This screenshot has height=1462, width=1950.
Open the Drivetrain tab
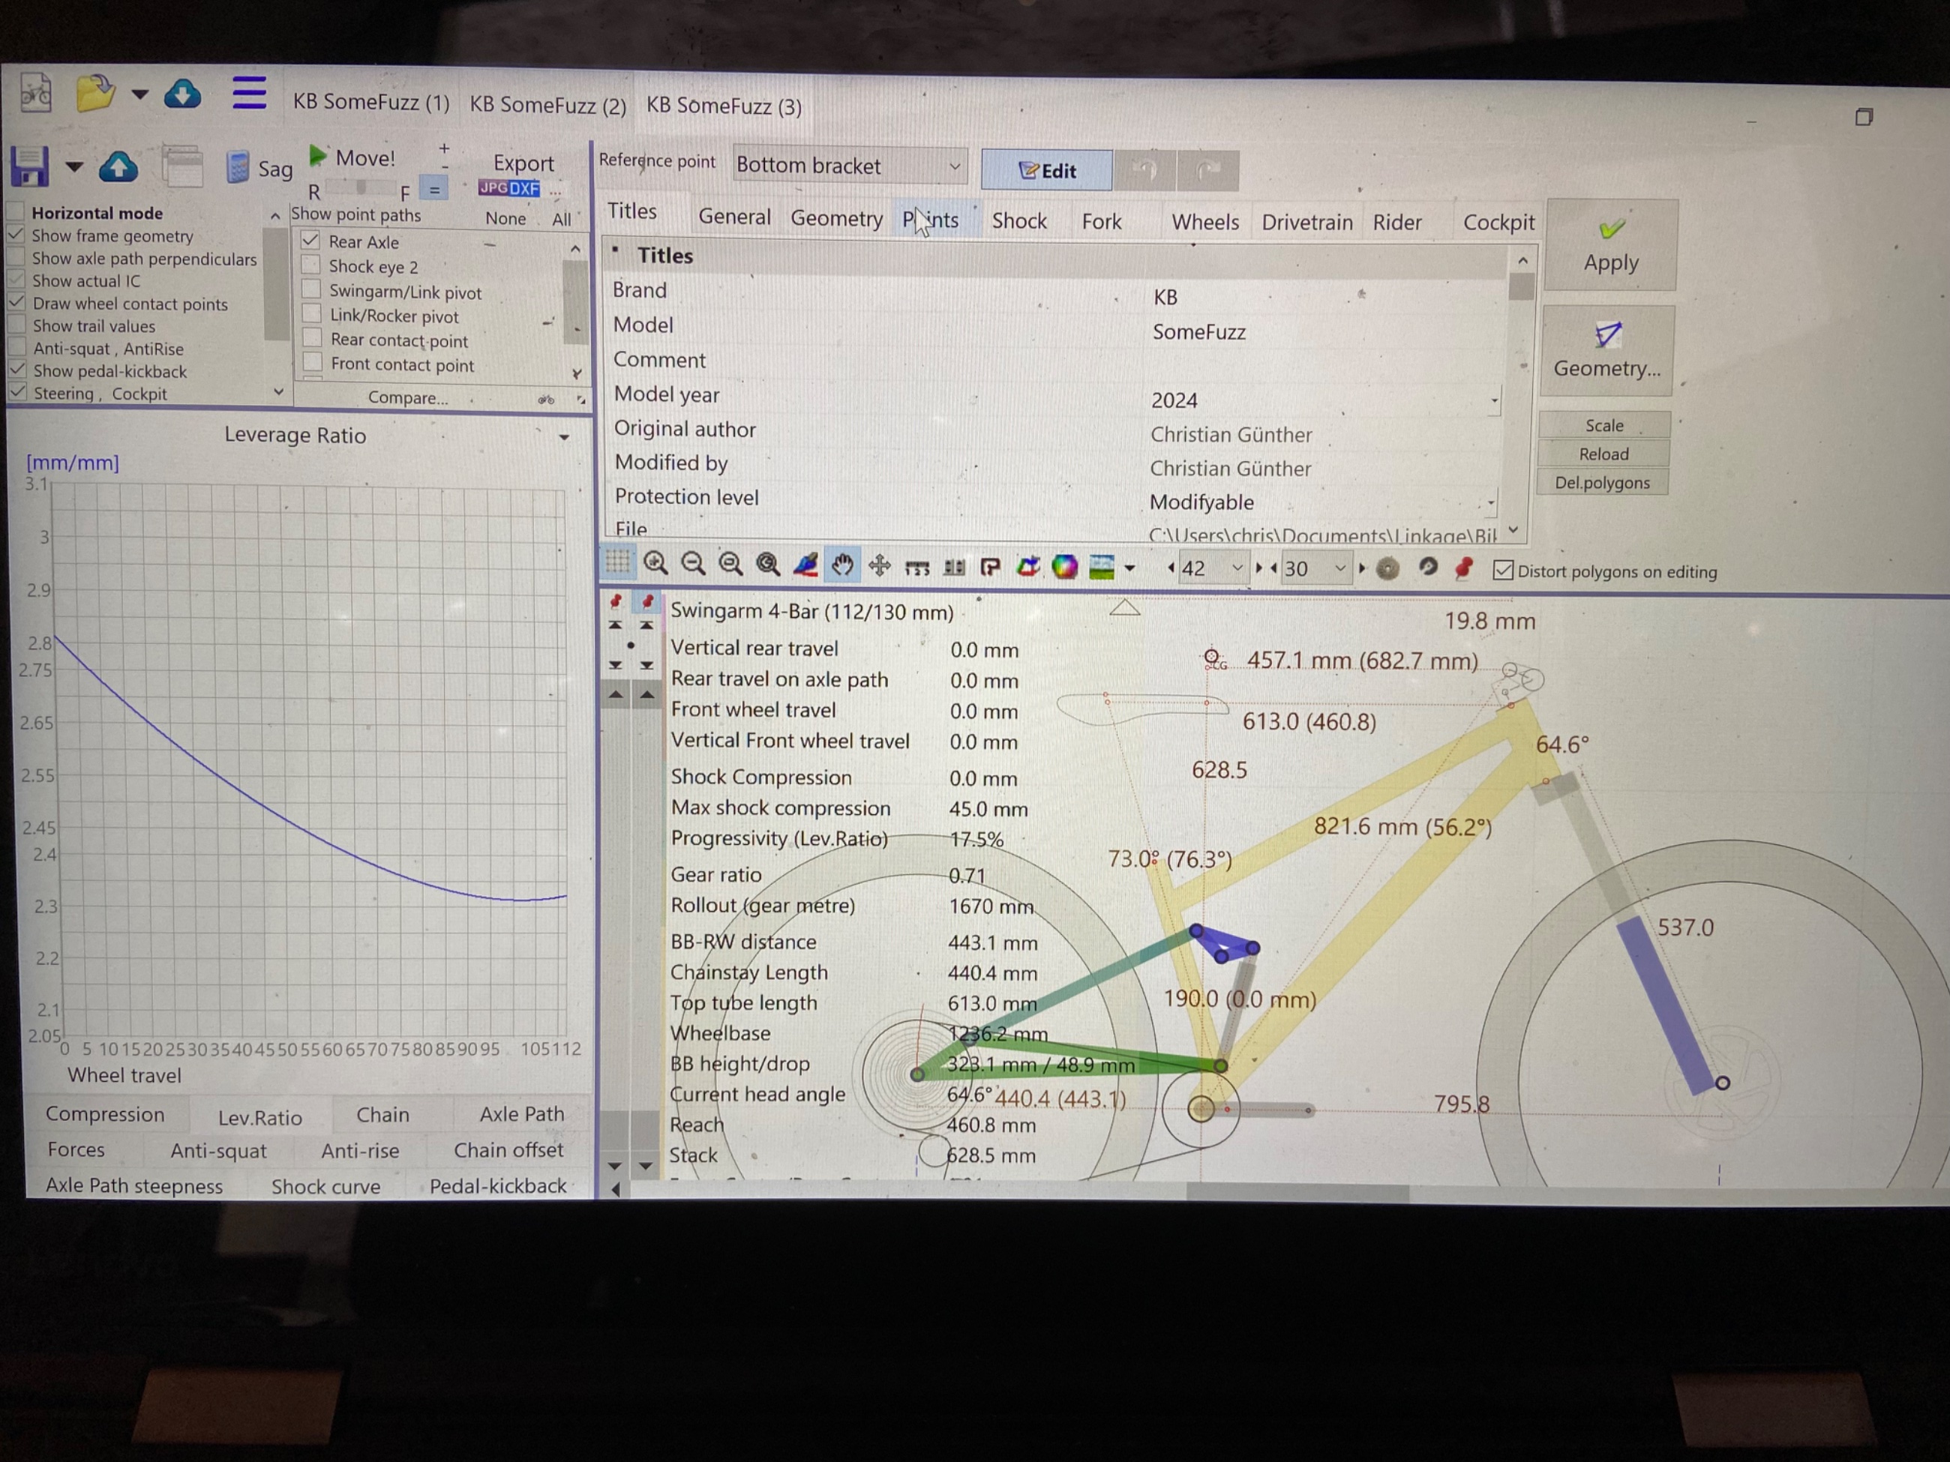click(x=1306, y=222)
